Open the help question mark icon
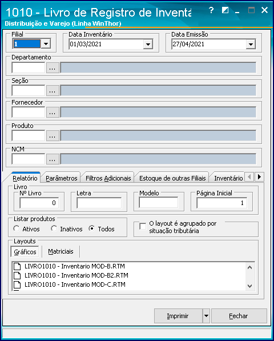Screen dimensions: 274x341 (x=211, y=10)
